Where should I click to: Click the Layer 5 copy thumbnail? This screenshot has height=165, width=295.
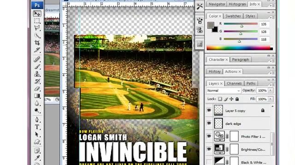(218, 110)
